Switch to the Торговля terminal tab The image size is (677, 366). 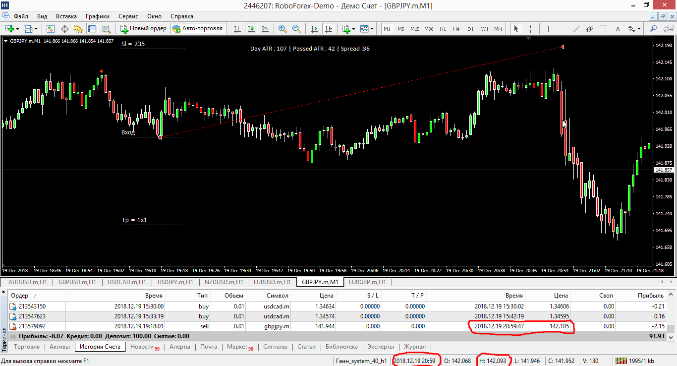(27, 347)
